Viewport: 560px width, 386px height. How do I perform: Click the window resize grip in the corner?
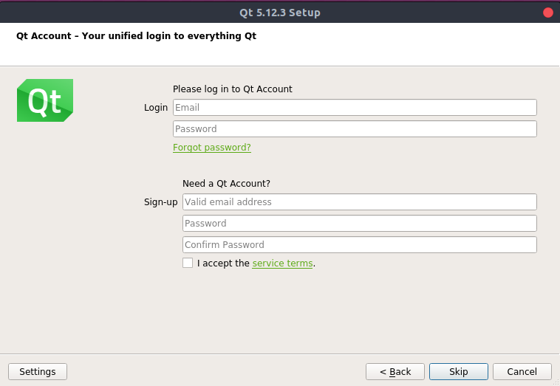[556, 382]
